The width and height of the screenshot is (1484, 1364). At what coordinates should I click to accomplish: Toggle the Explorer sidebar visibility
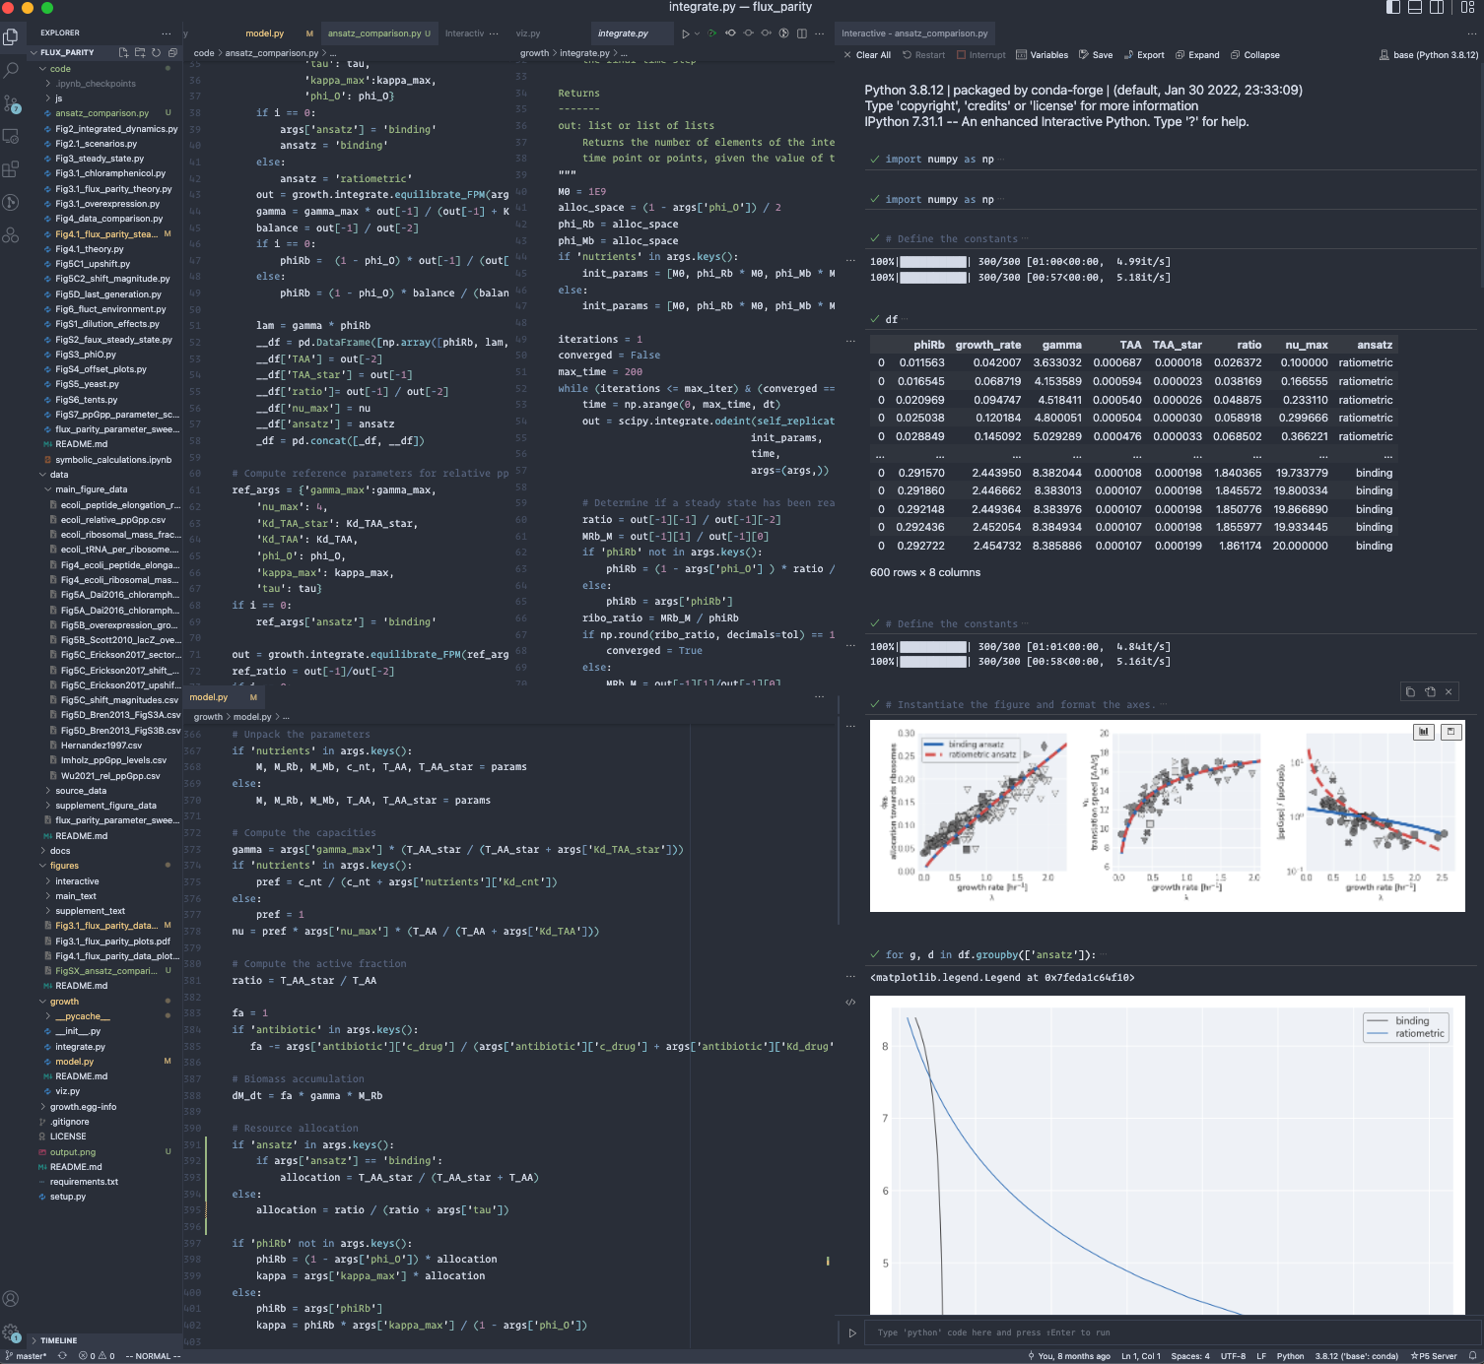coord(12,35)
